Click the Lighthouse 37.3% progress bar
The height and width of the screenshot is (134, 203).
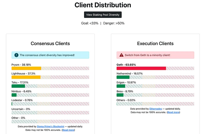coord(50,77)
